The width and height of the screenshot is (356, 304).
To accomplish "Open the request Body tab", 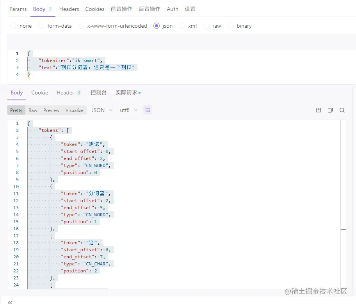I will click(x=43, y=9).
